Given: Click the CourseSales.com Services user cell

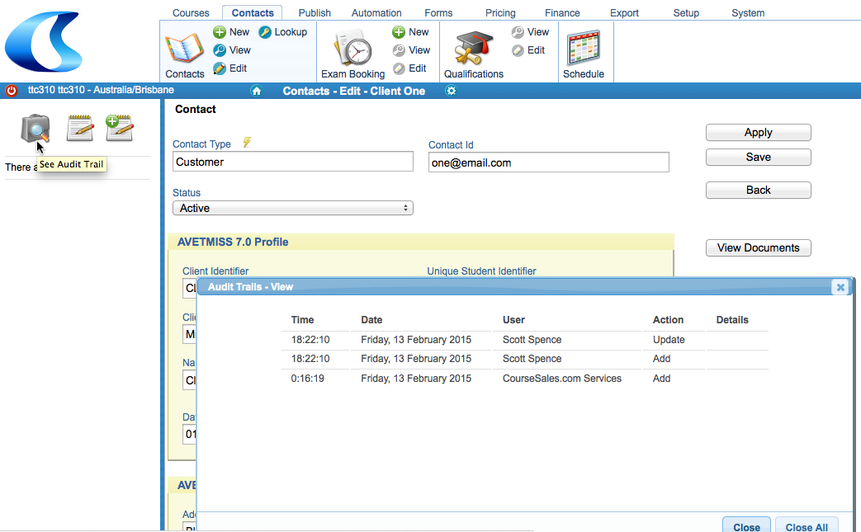Looking at the screenshot, I should tap(562, 379).
